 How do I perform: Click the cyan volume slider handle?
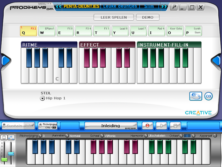click(11, 154)
